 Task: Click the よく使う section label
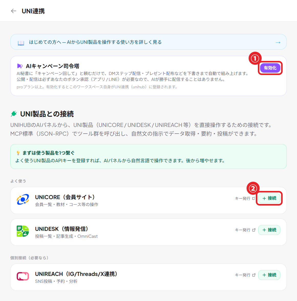coord(18,181)
